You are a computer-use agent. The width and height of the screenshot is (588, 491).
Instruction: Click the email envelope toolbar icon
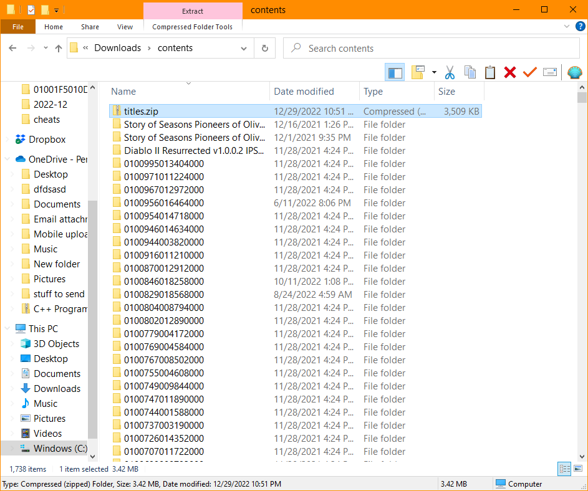(x=550, y=72)
